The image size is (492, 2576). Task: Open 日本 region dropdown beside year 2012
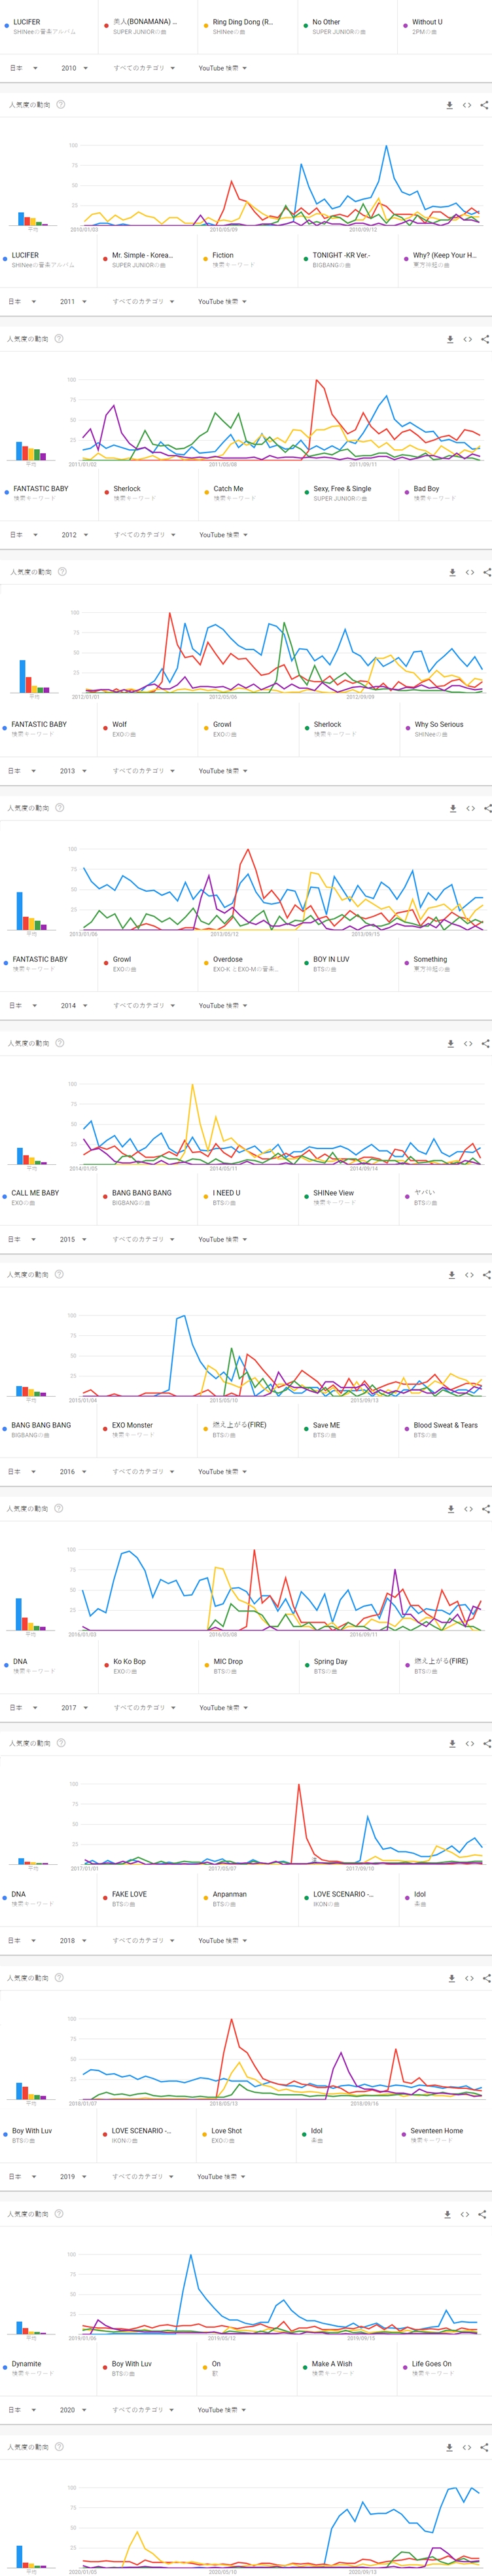tap(23, 535)
